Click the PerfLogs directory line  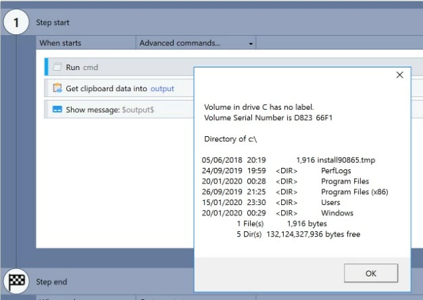(x=276, y=171)
